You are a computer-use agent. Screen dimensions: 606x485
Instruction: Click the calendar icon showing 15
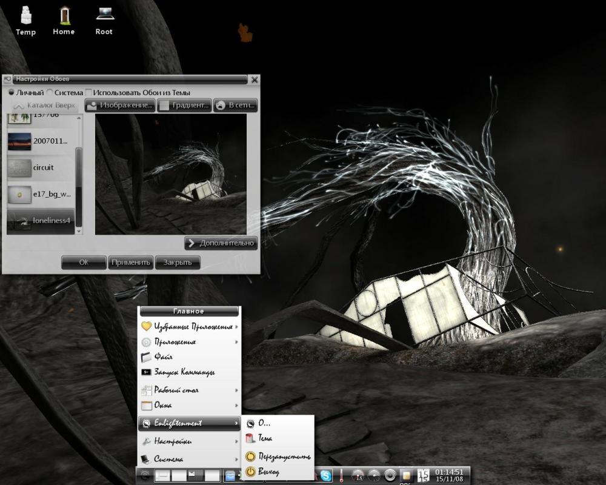(424, 475)
